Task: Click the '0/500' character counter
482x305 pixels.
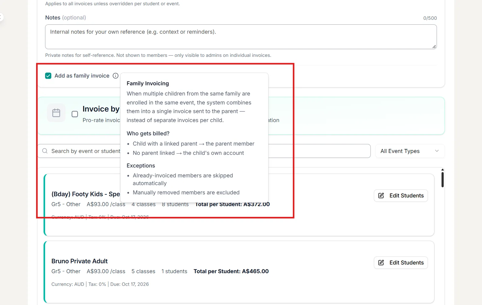Action: 430,18
